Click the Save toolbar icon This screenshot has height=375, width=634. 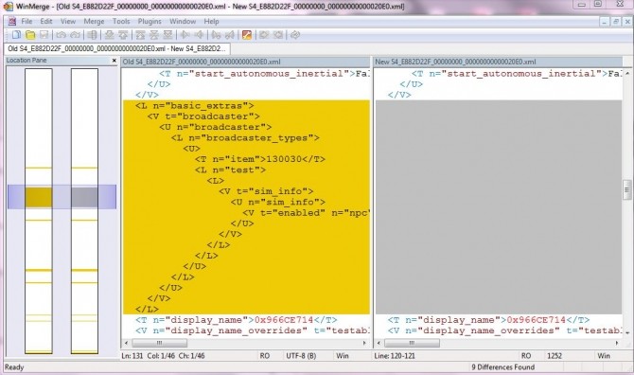(x=44, y=35)
